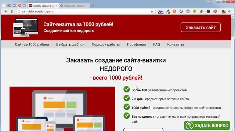Click the orange notification extension icon
Image resolution: width=235 pixels, height=132 pixels.
pos(224,11)
